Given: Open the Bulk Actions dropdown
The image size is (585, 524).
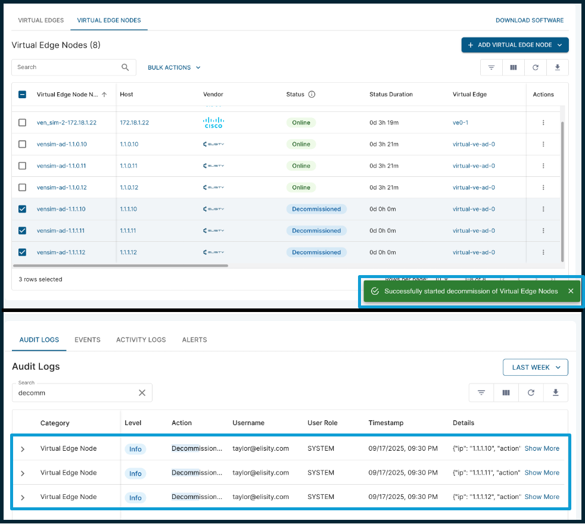Looking at the screenshot, I should point(174,67).
